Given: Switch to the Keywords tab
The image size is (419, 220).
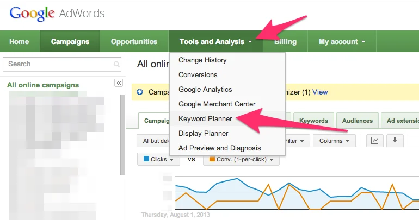Looking at the screenshot, I should click(x=313, y=121).
